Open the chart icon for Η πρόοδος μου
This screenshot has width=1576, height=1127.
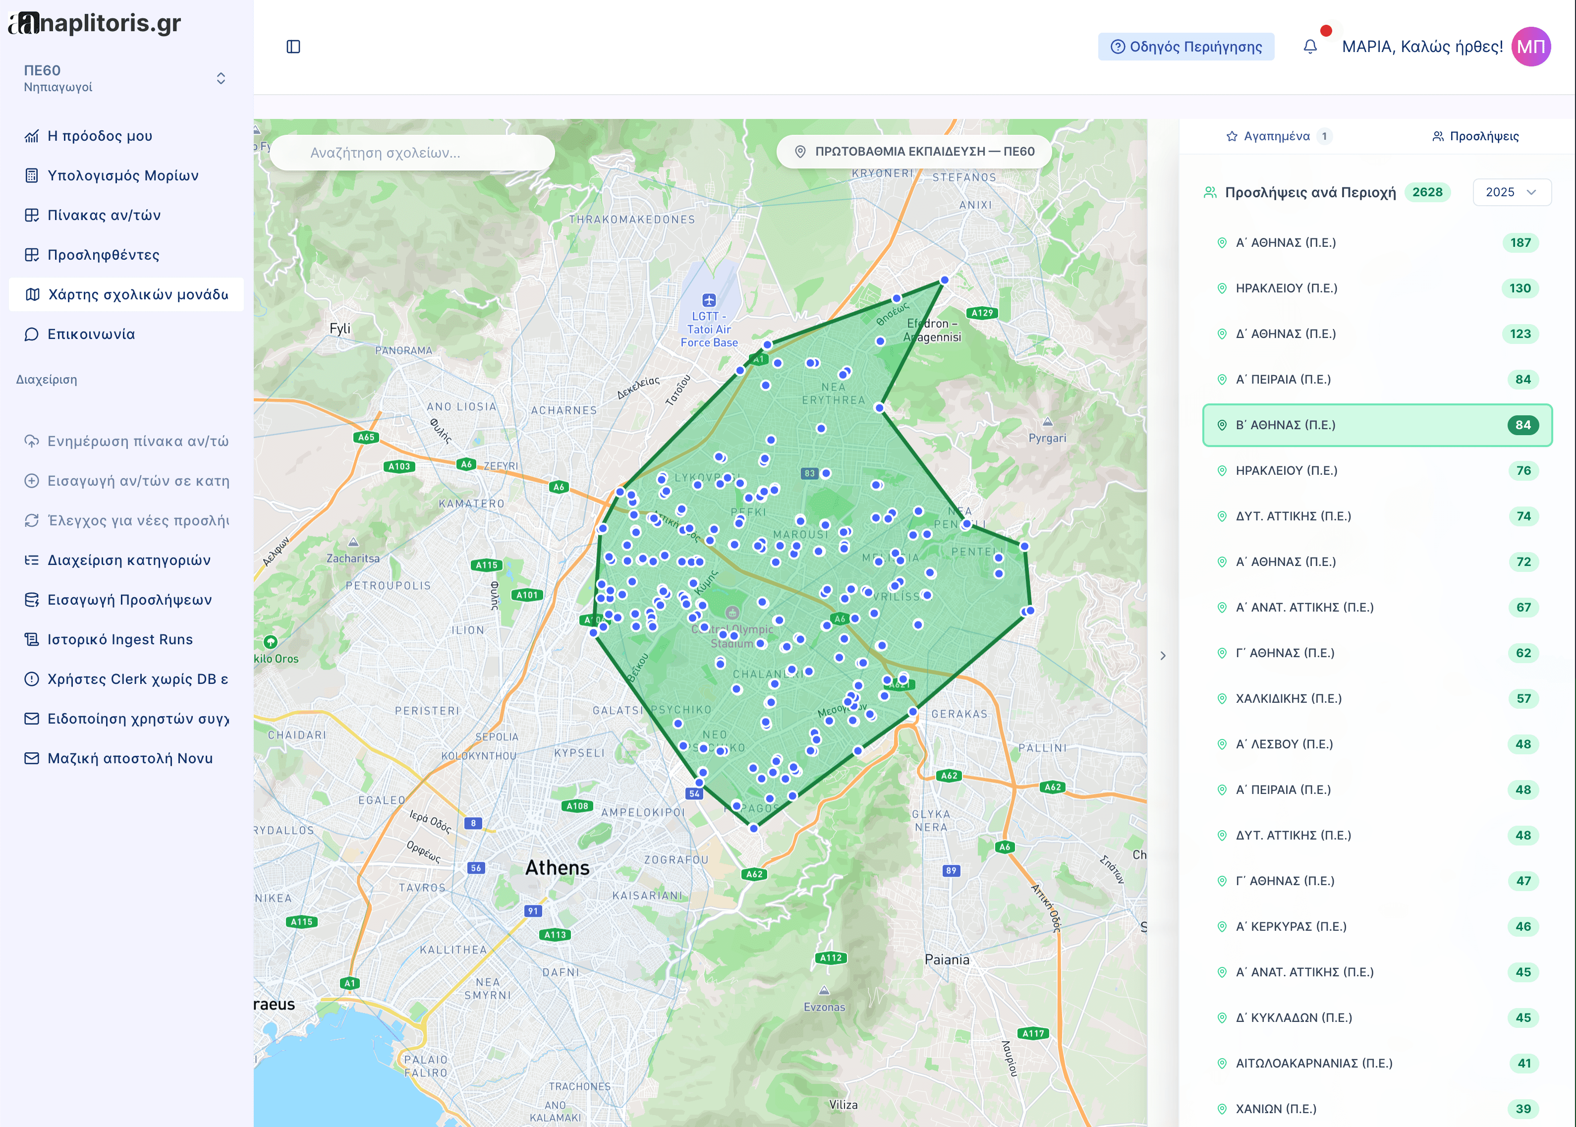click(32, 136)
